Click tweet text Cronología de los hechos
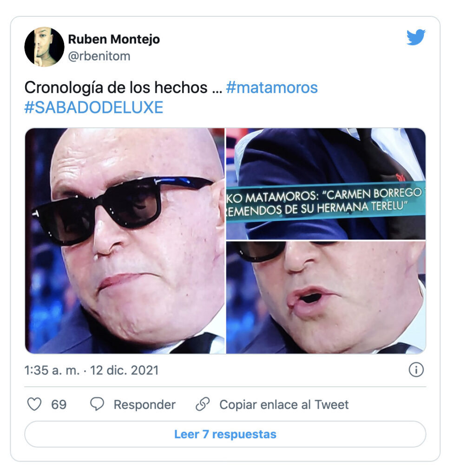 (116, 88)
